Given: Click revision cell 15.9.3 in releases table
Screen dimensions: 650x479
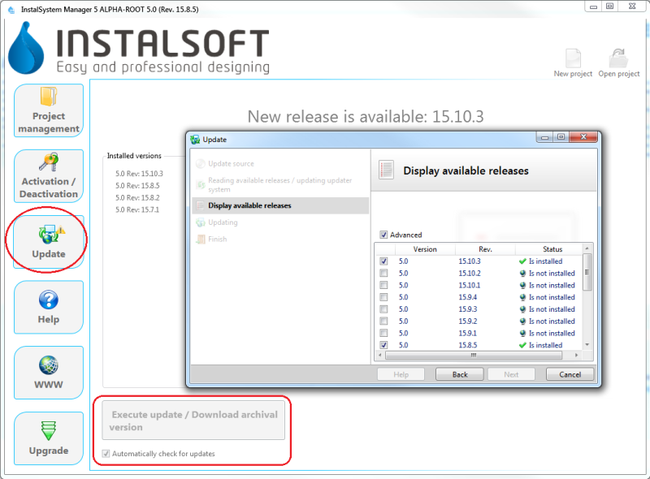Looking at the screenshot, I should coord(468,309).
